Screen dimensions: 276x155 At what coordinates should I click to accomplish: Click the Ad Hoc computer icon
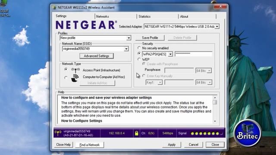(75, 78)
